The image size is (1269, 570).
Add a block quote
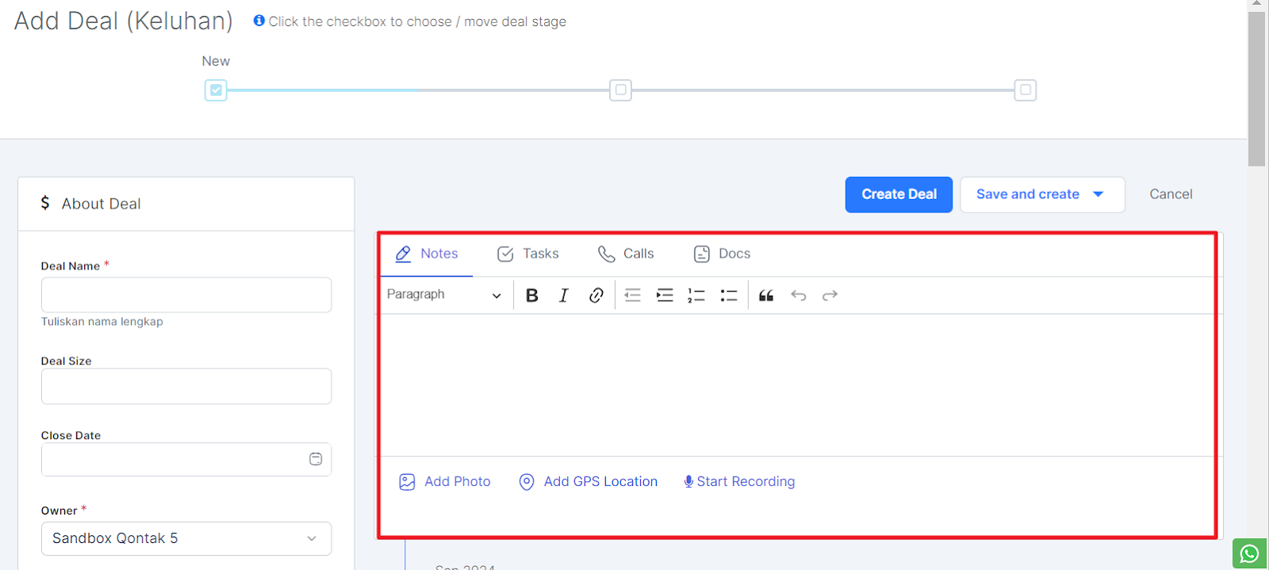coord(766,296)
